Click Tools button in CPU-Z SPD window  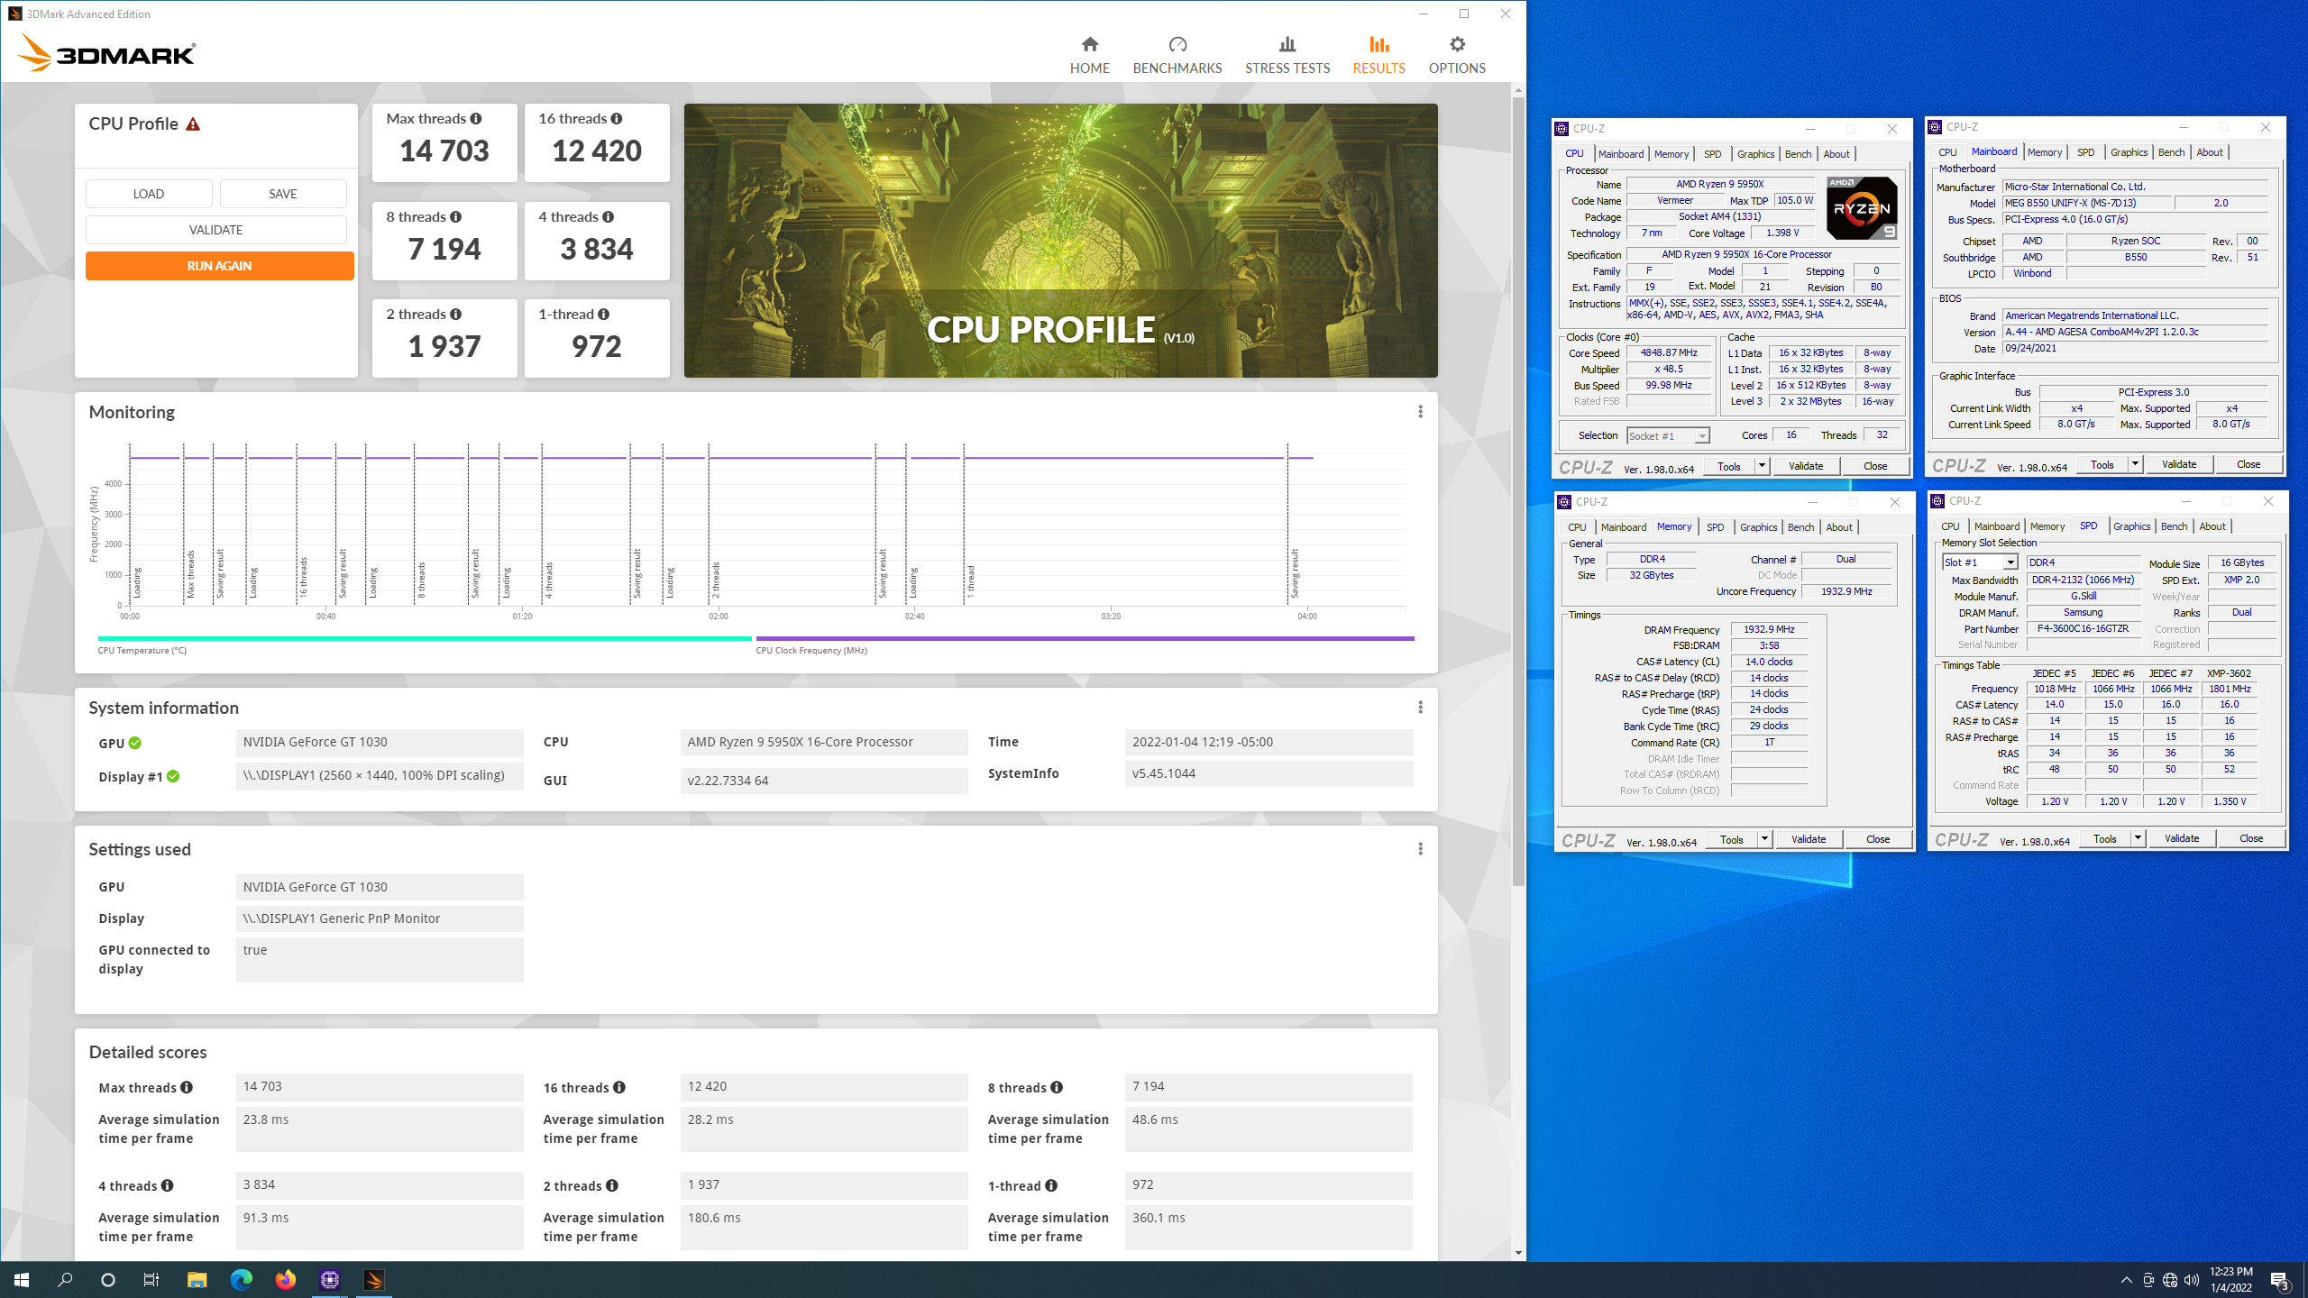(2104, 838)
